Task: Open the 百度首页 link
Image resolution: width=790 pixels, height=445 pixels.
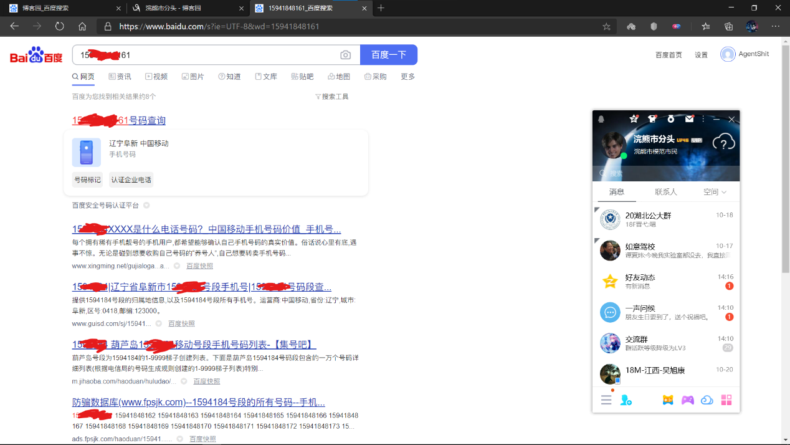Action: (669, 55)
